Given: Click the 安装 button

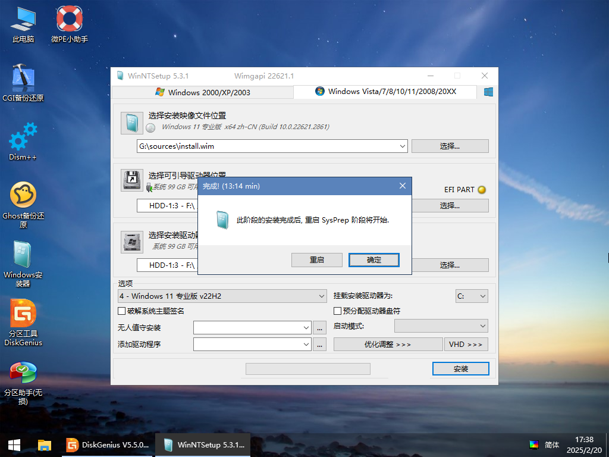Looking at the screenshot, I should (x=461, y=369).
